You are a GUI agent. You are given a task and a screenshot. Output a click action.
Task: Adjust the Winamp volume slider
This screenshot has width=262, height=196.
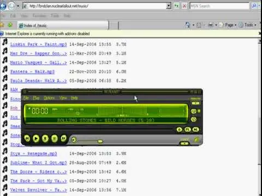(91, 141)
